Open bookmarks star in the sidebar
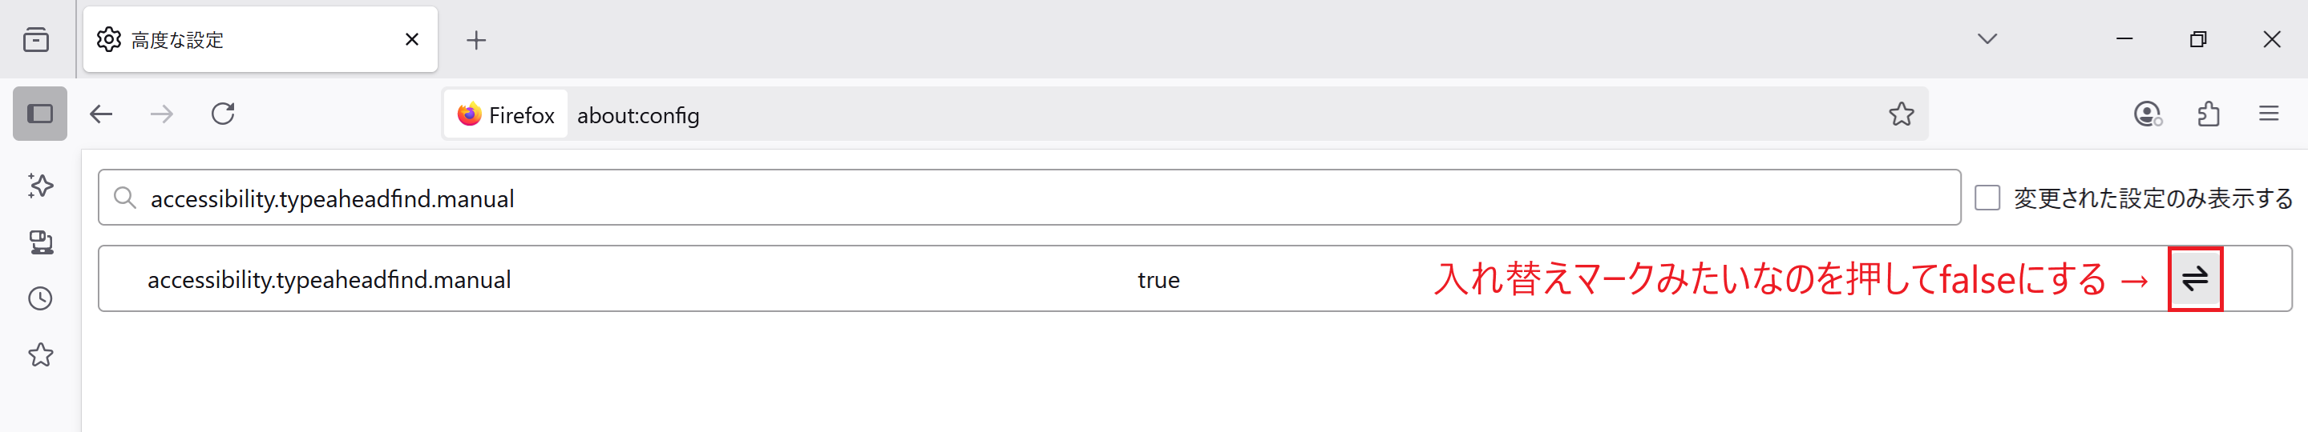 pyautogui.click(x=40, y=355)
